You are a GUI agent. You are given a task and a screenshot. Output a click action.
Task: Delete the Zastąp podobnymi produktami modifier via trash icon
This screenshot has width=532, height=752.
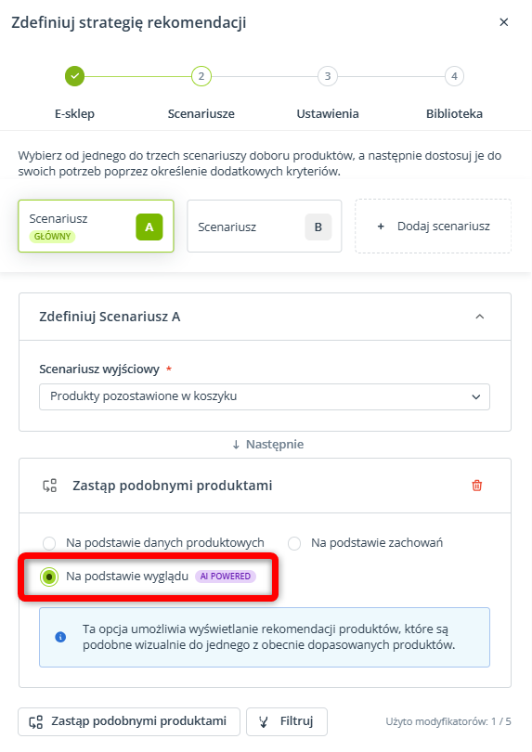477,486
